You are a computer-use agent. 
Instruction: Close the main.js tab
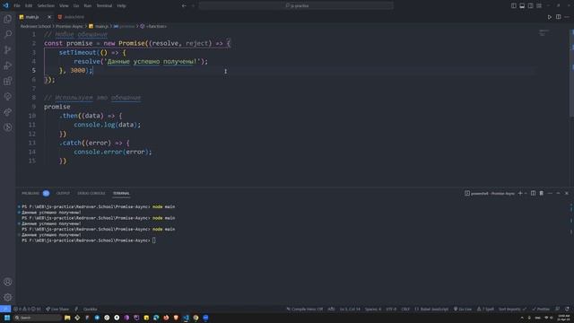(x=49, y=17)
